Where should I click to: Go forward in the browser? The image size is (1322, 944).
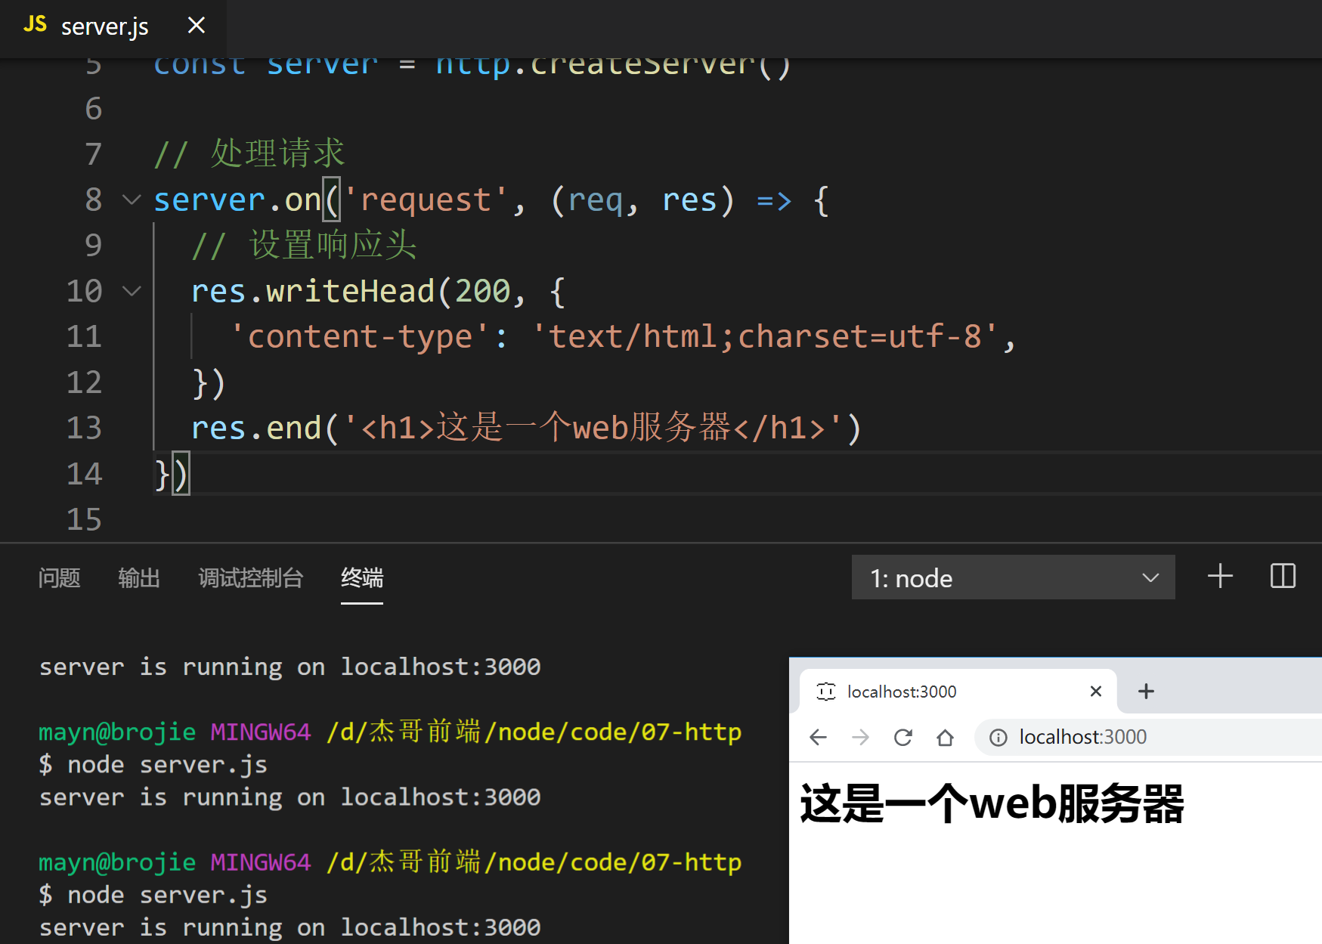click(860, 737)
